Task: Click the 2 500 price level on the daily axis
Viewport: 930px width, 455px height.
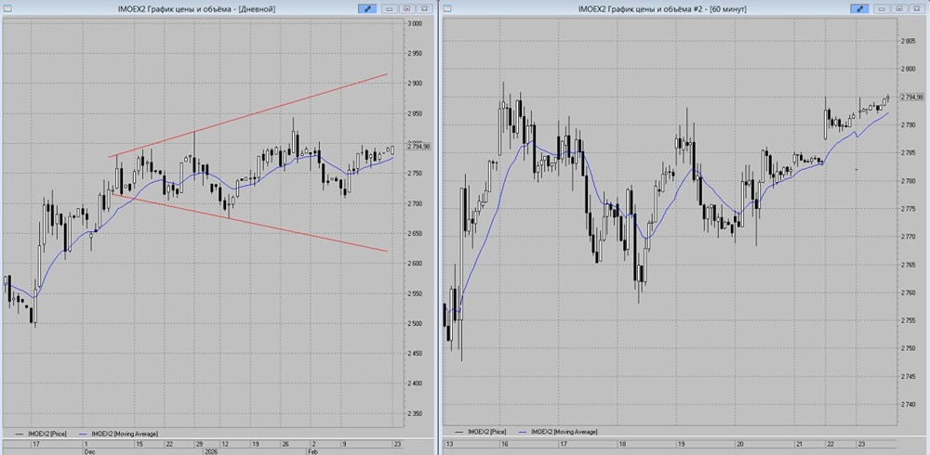Action: click(x=414, y=323)
